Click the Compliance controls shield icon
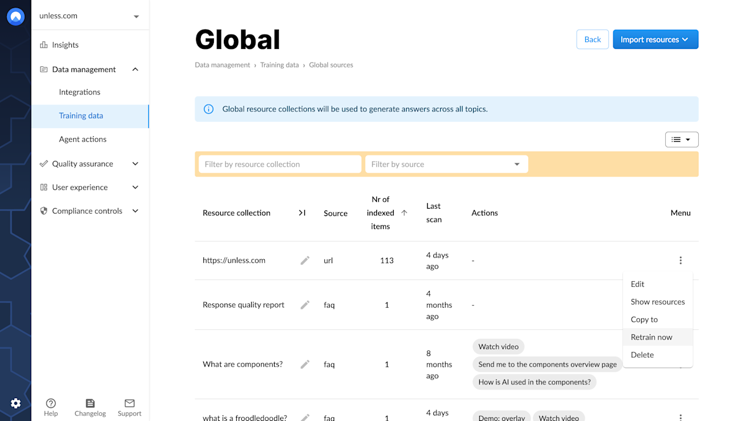744x421 pixels. (x=43, y=210)
